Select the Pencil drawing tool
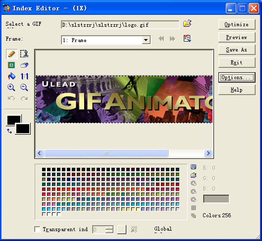This screenshot has height=241, width=262. pyautogui.click(x=11, y=54)
